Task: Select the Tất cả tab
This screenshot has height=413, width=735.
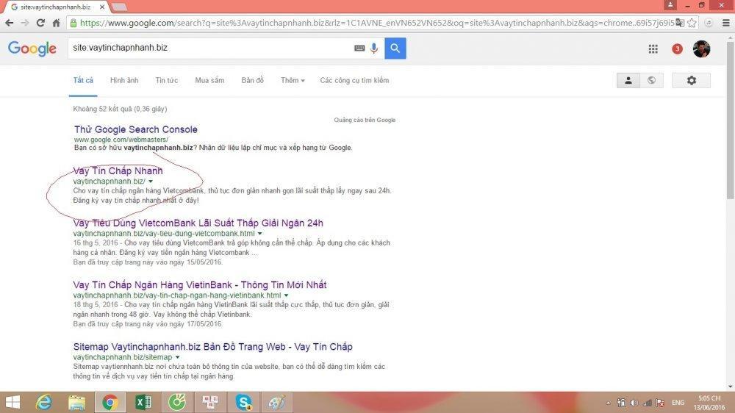Action: point(83,80)
